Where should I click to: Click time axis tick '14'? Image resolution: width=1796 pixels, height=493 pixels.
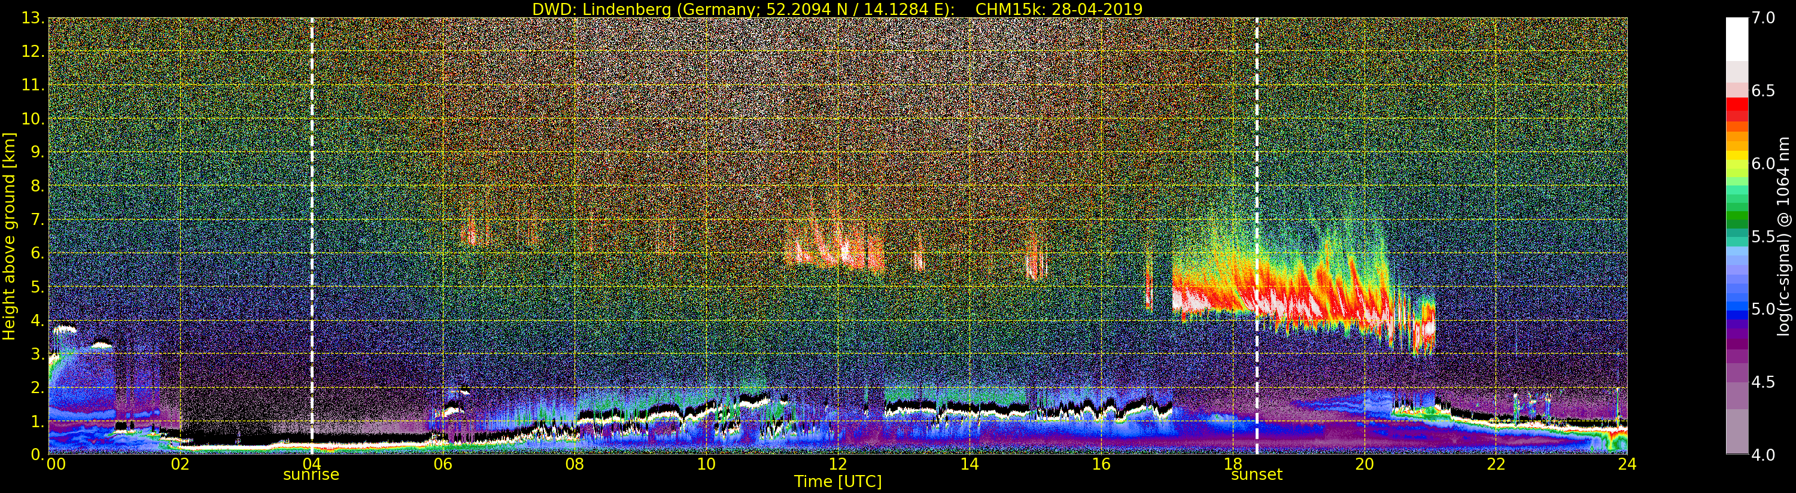[x=969, y=464]
